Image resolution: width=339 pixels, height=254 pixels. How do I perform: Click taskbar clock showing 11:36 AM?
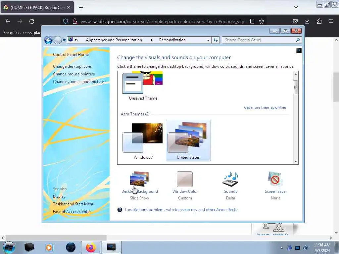click(322, 248)
